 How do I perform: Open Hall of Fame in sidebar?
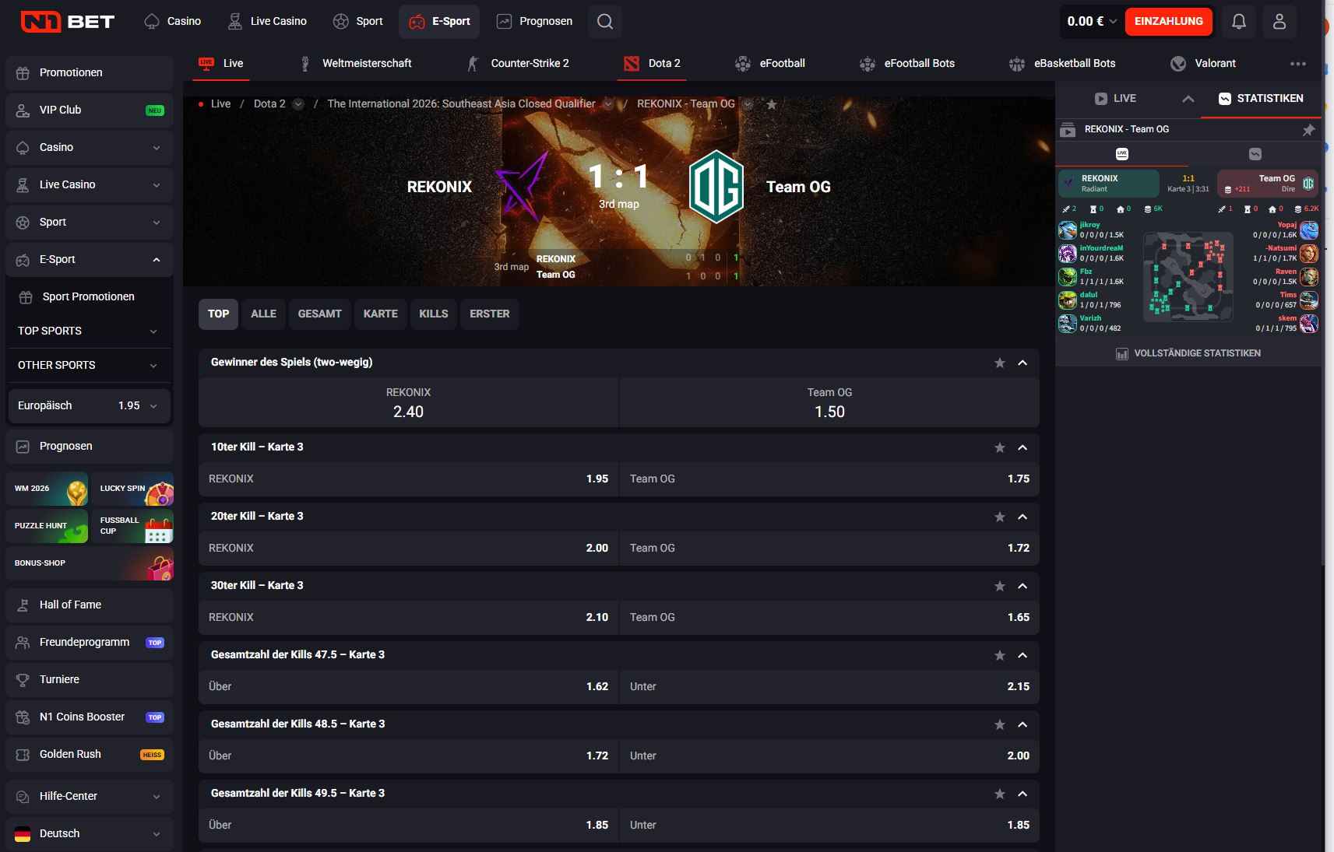[90, 605]
